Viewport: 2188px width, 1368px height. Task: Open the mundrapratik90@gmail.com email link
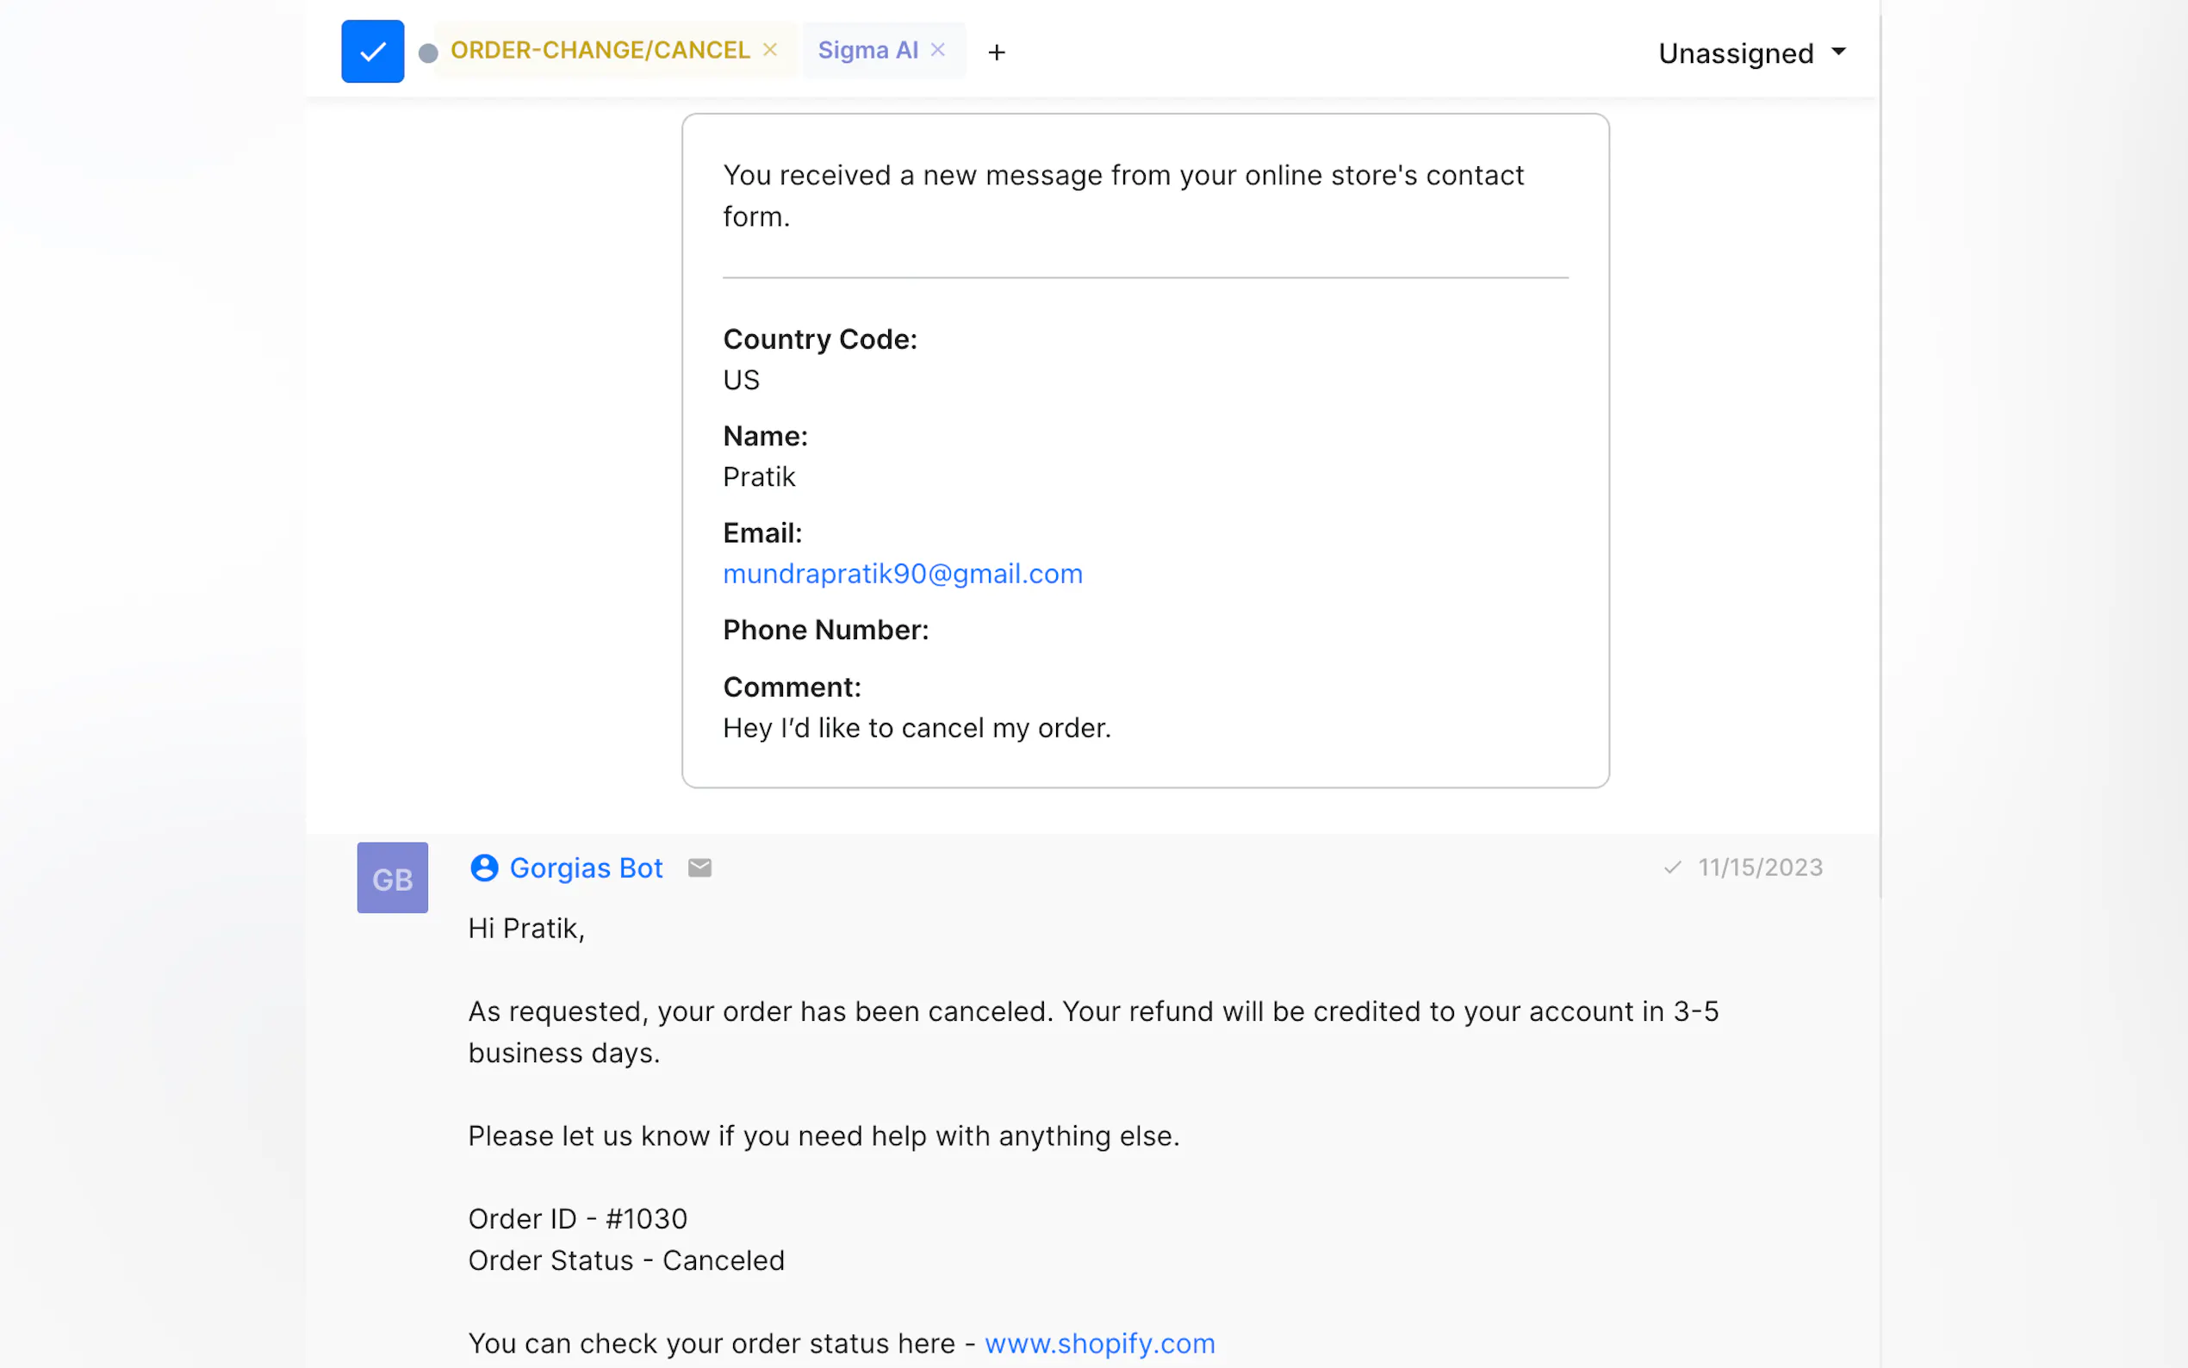pyautogui.click(x=903, y=574)
